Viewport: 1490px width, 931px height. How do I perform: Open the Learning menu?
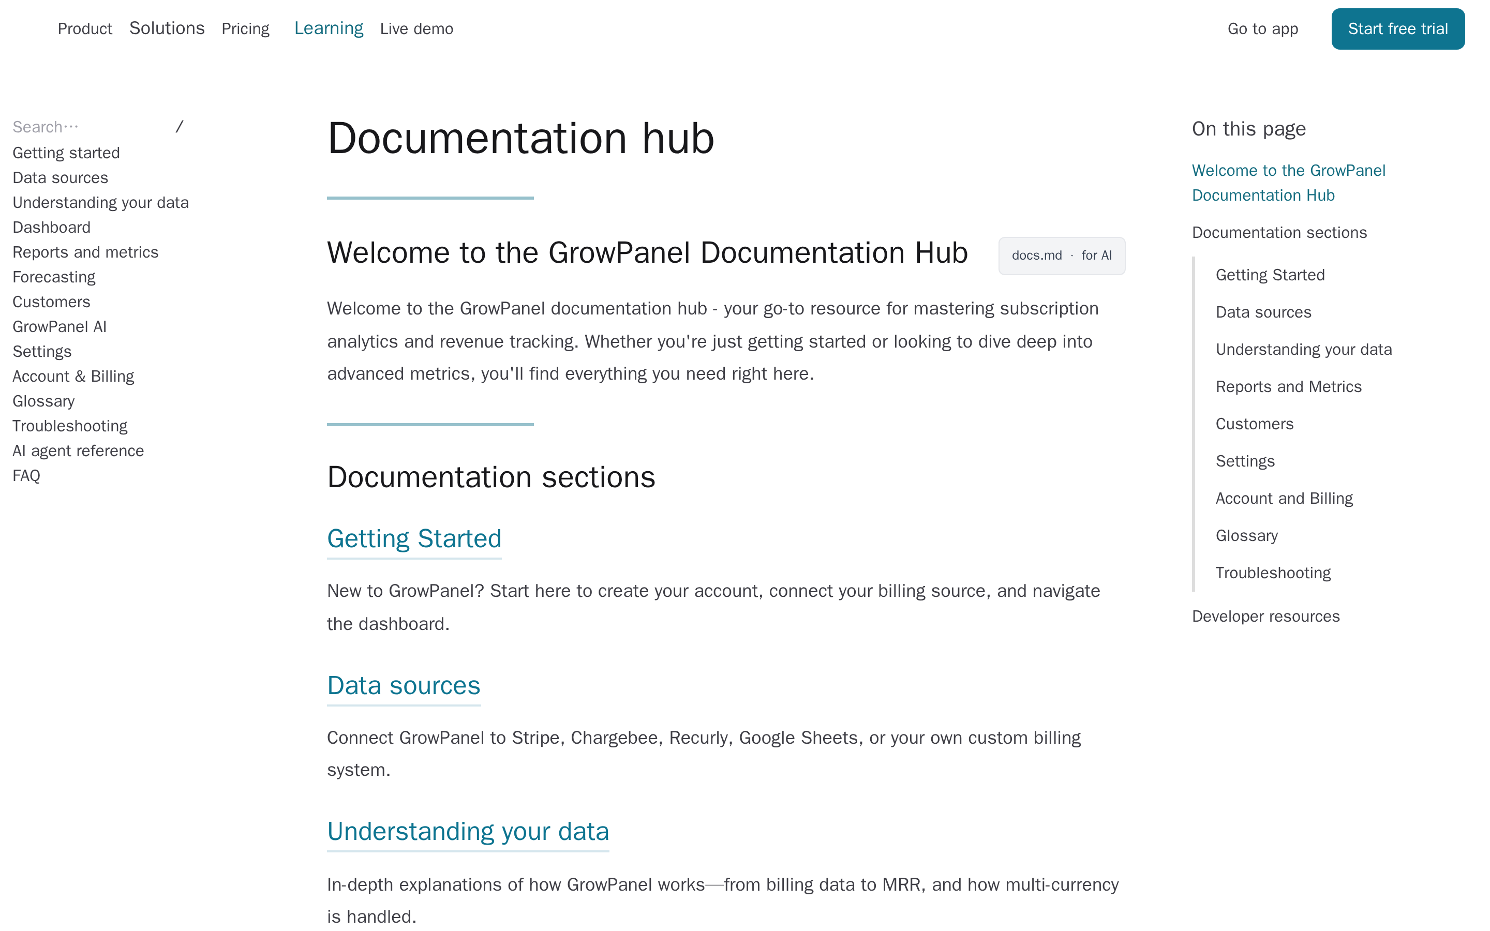click(329, 28)
